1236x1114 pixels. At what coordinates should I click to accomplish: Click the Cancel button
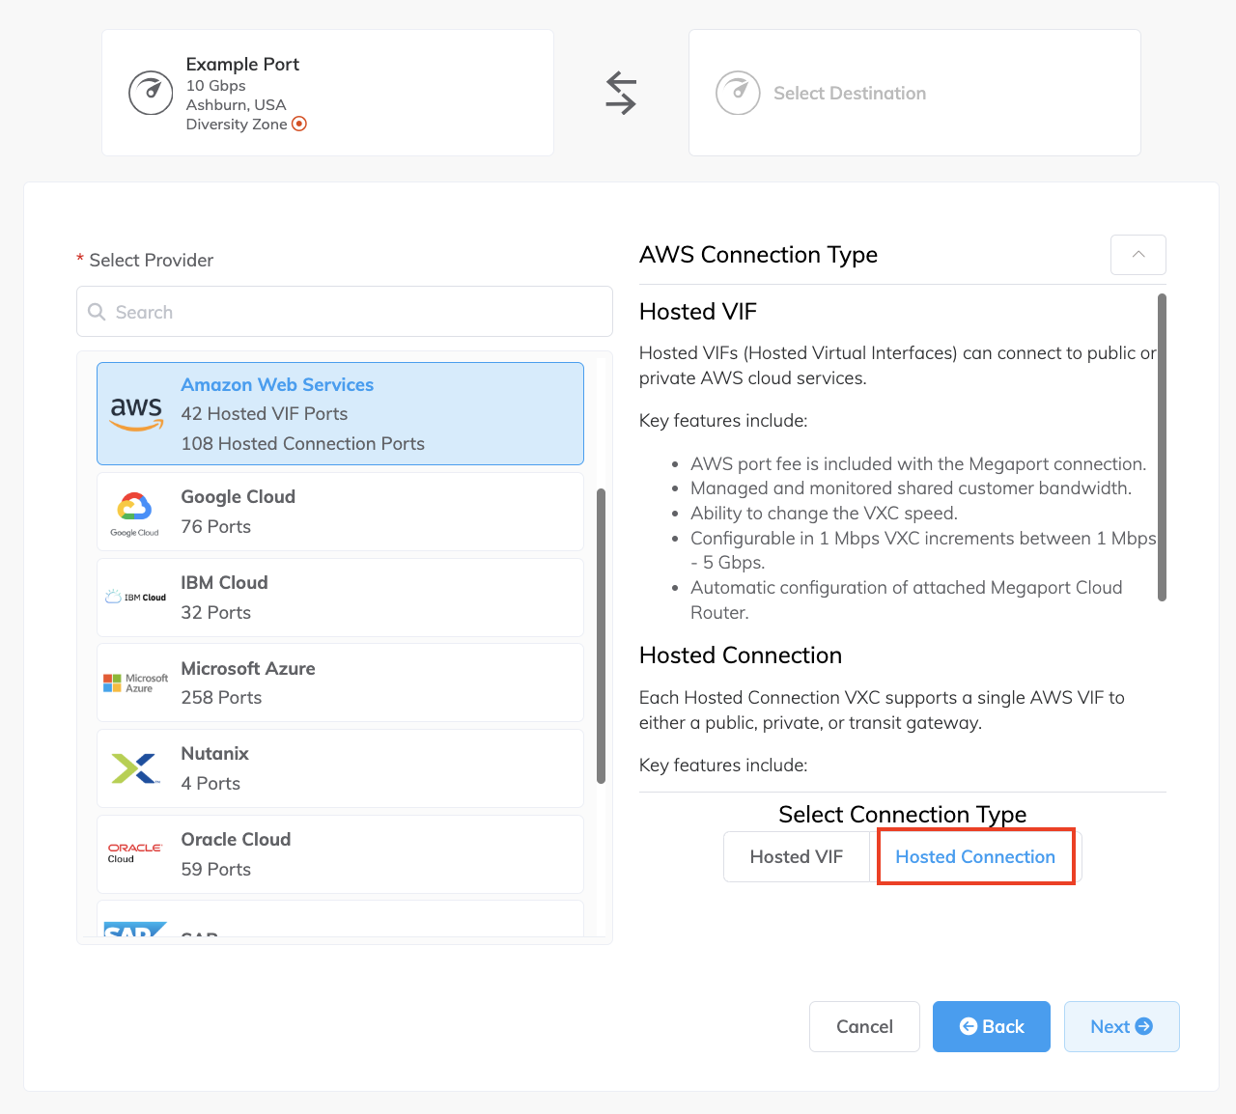[863, 1026]
